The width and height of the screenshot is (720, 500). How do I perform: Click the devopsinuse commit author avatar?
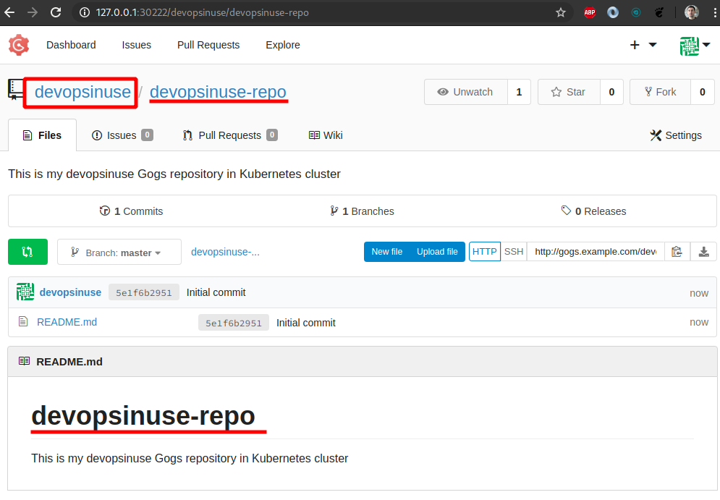pos(25,292)
